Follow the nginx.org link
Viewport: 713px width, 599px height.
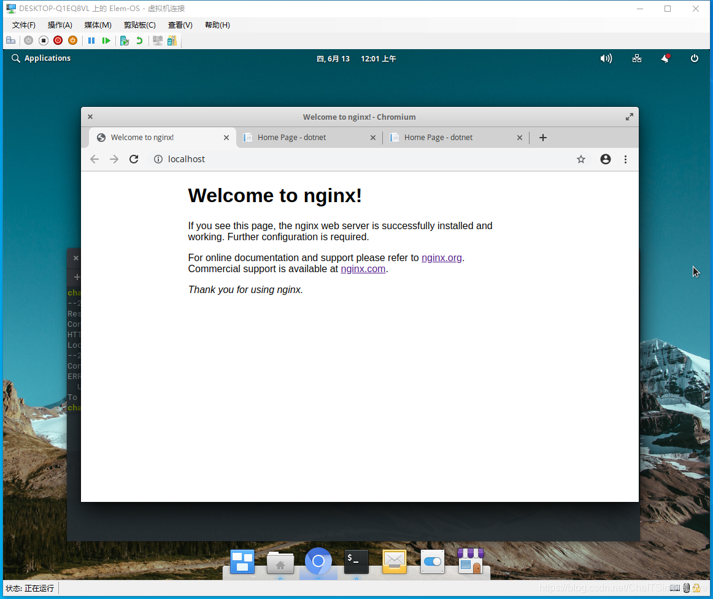[x=442, y=257]
